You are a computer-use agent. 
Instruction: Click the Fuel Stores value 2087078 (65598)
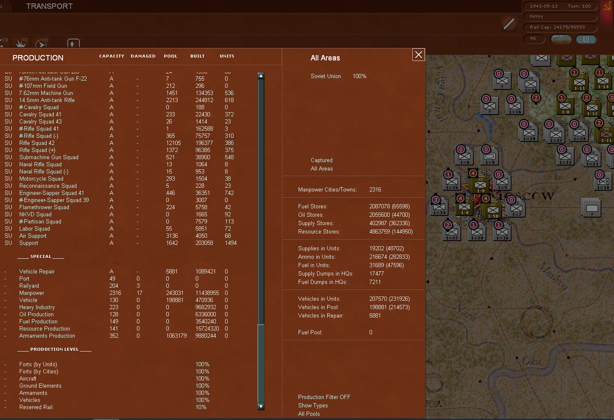[x=389, y=206]
